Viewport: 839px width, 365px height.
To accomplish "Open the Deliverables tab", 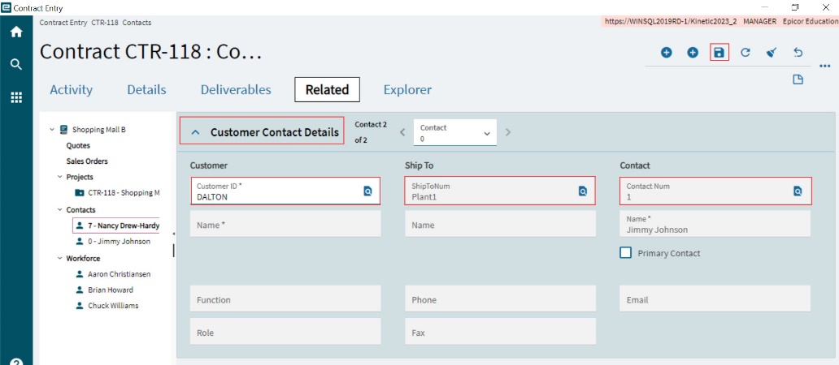I will coord(236,90).
